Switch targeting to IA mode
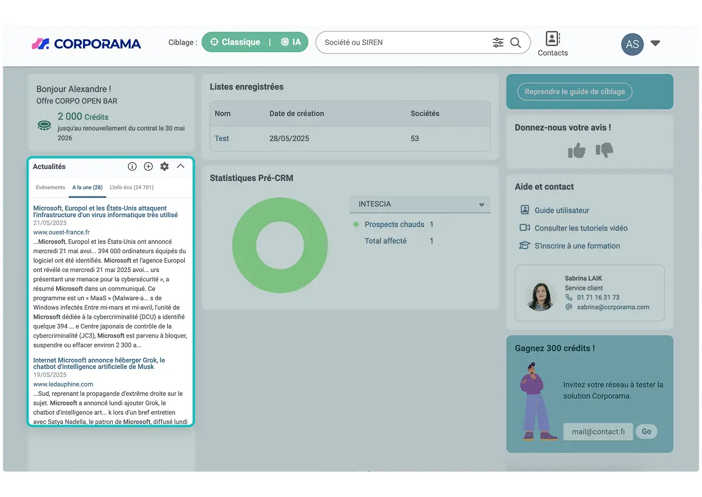Screen dimensions: 702x497 [291, 42]
